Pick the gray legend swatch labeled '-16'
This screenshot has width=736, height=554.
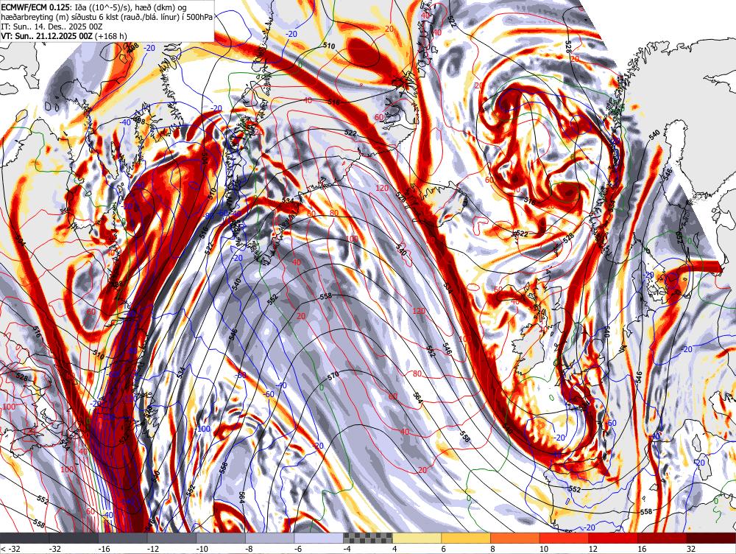123,538
